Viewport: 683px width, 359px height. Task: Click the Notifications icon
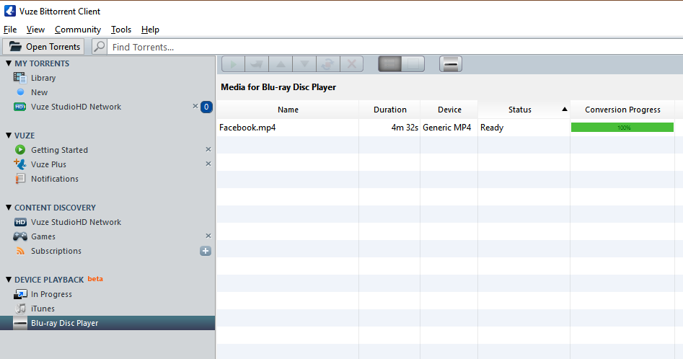pyautogui.click(x=20, y=178)
